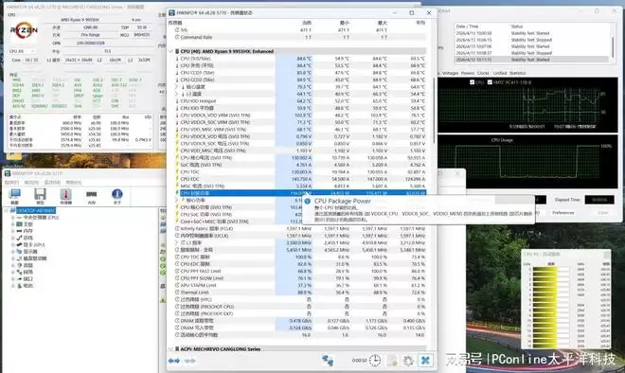Click the Monitor tree node icon
The height and width of the screenshot is (373, 625).
[19, 252]
